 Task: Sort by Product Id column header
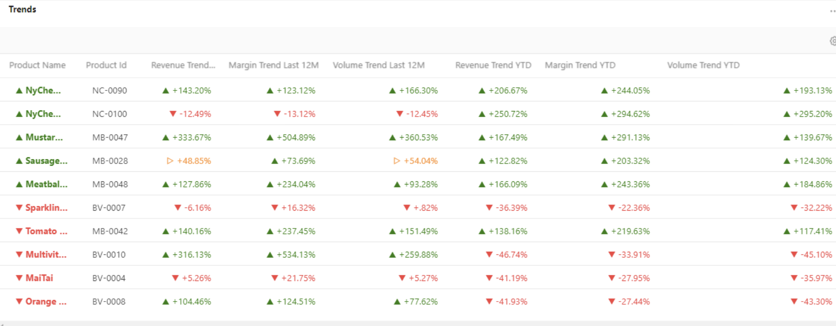(106, 65)
